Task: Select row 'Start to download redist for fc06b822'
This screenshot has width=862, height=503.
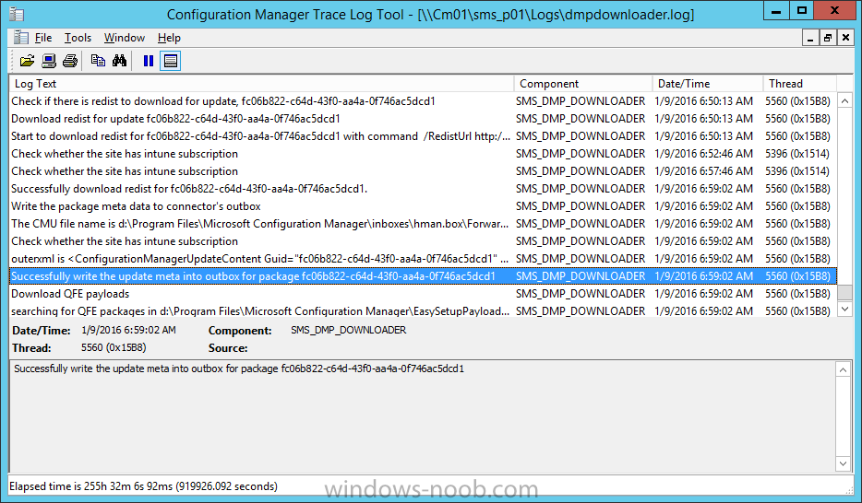Action: (x=423, y=136)
